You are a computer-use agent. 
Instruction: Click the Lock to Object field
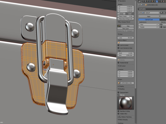[126, 43]
